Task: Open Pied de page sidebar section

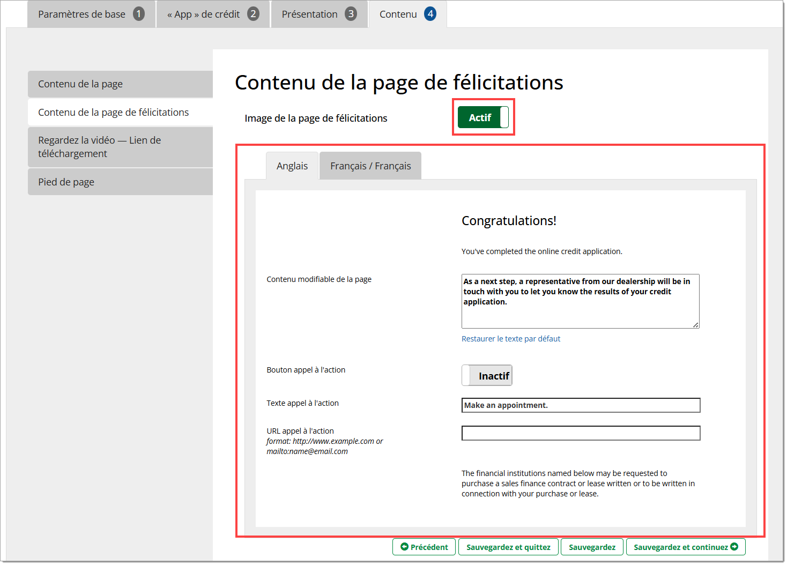Action: tap(120, 182)
